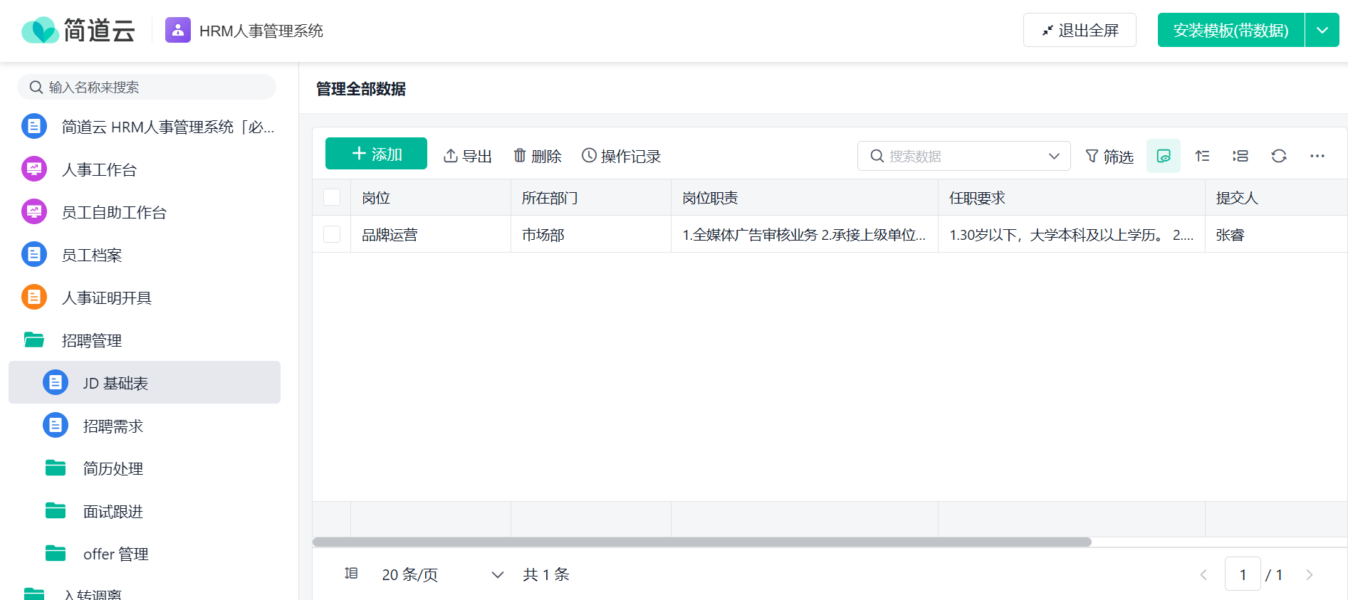Click the 1.全媒体广告审核业务 cell
The width and height of the screenshot is (1348, 600).
point(805,234)
